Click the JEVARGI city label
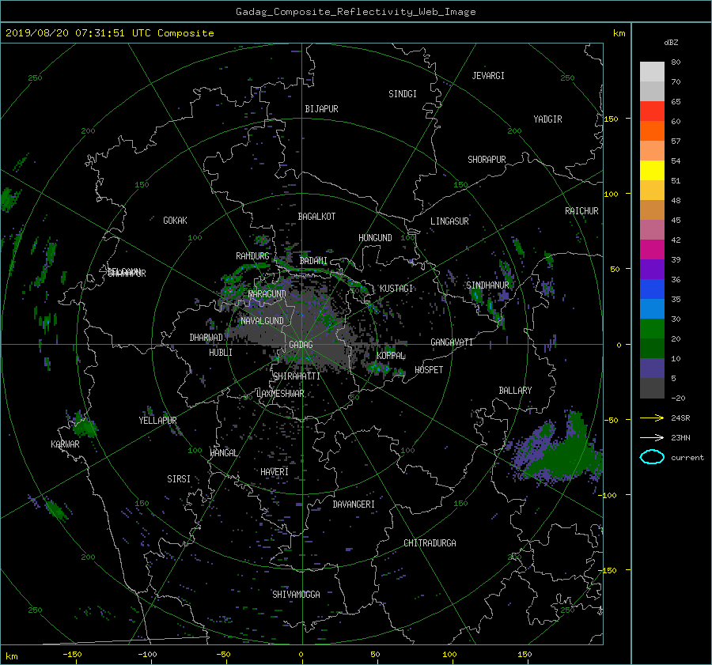This screenshot has height=665, width=712. click(x=488, y=76)
